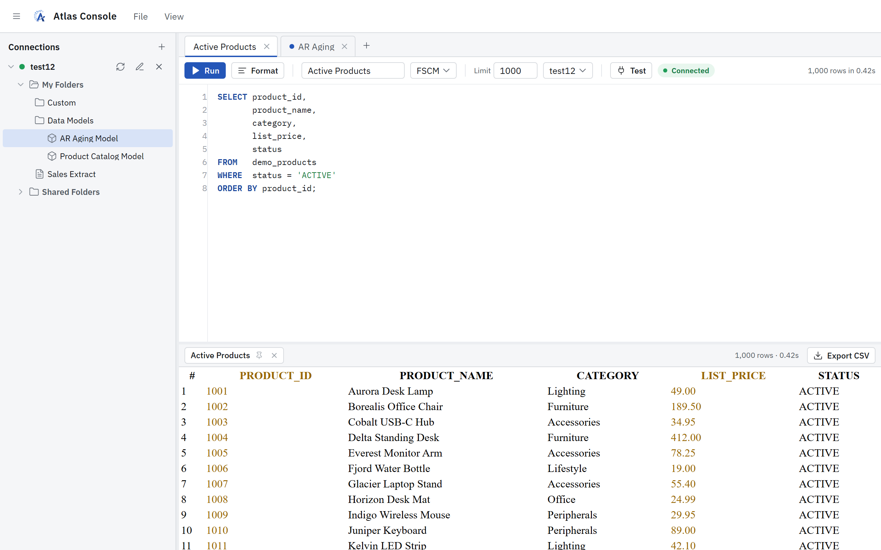Select the Product Catalog Model cube icon
The image size is (881, 550).
(x=52, y=156)
